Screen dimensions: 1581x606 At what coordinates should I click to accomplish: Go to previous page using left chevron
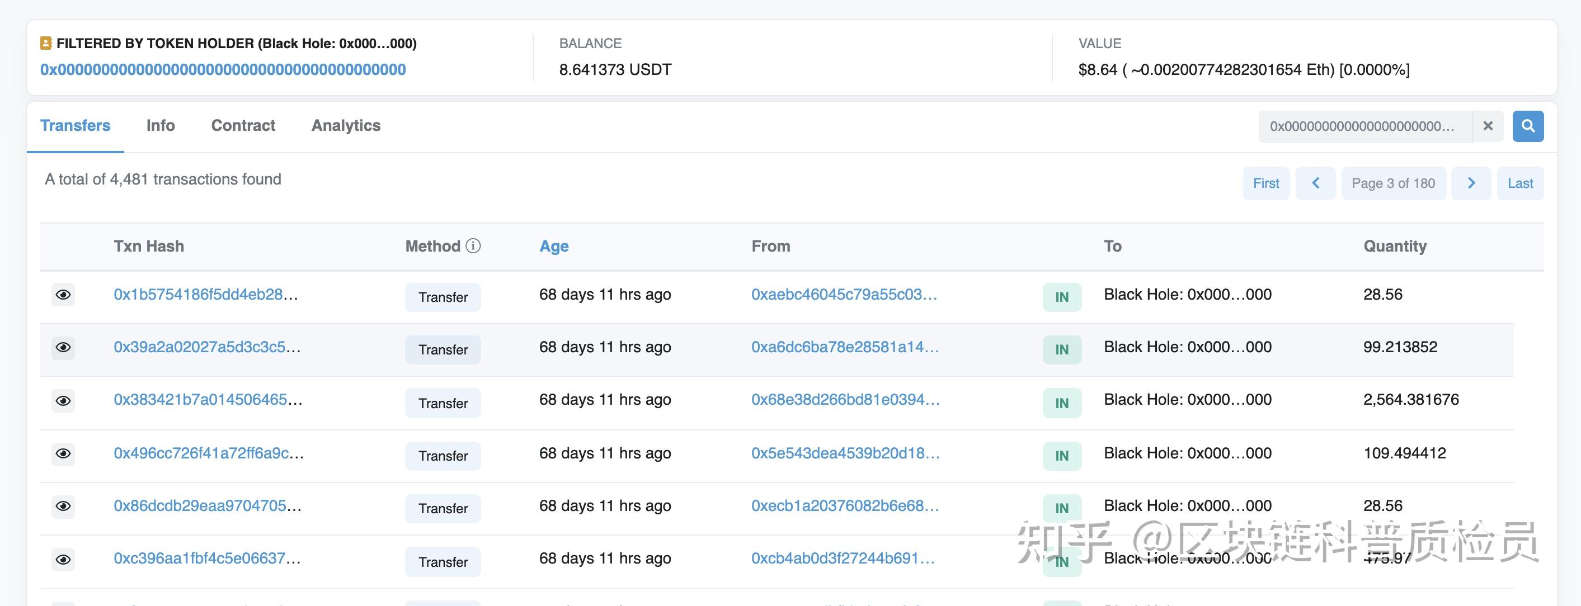pos(1315,183)
